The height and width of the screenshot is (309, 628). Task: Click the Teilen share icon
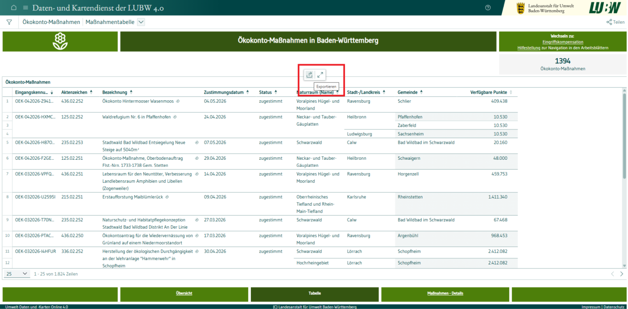[x=609, y=22]
